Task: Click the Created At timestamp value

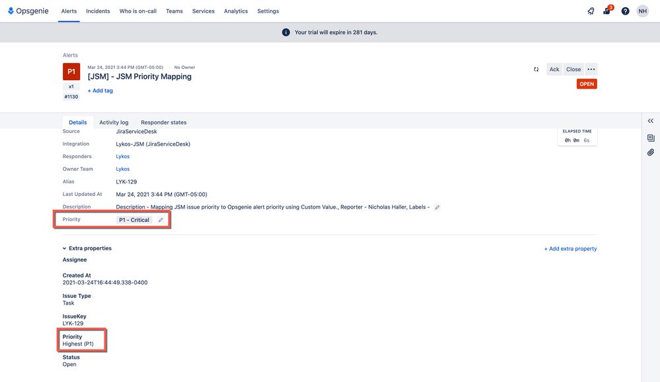Action: coord(105,283)
